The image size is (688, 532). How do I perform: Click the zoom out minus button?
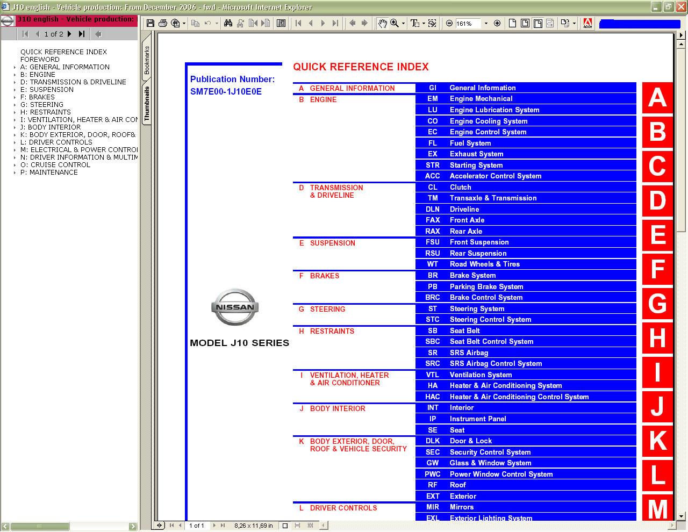[x=449, y=23]
